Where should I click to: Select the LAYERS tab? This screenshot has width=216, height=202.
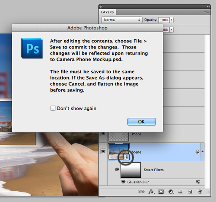click(107, 12)
